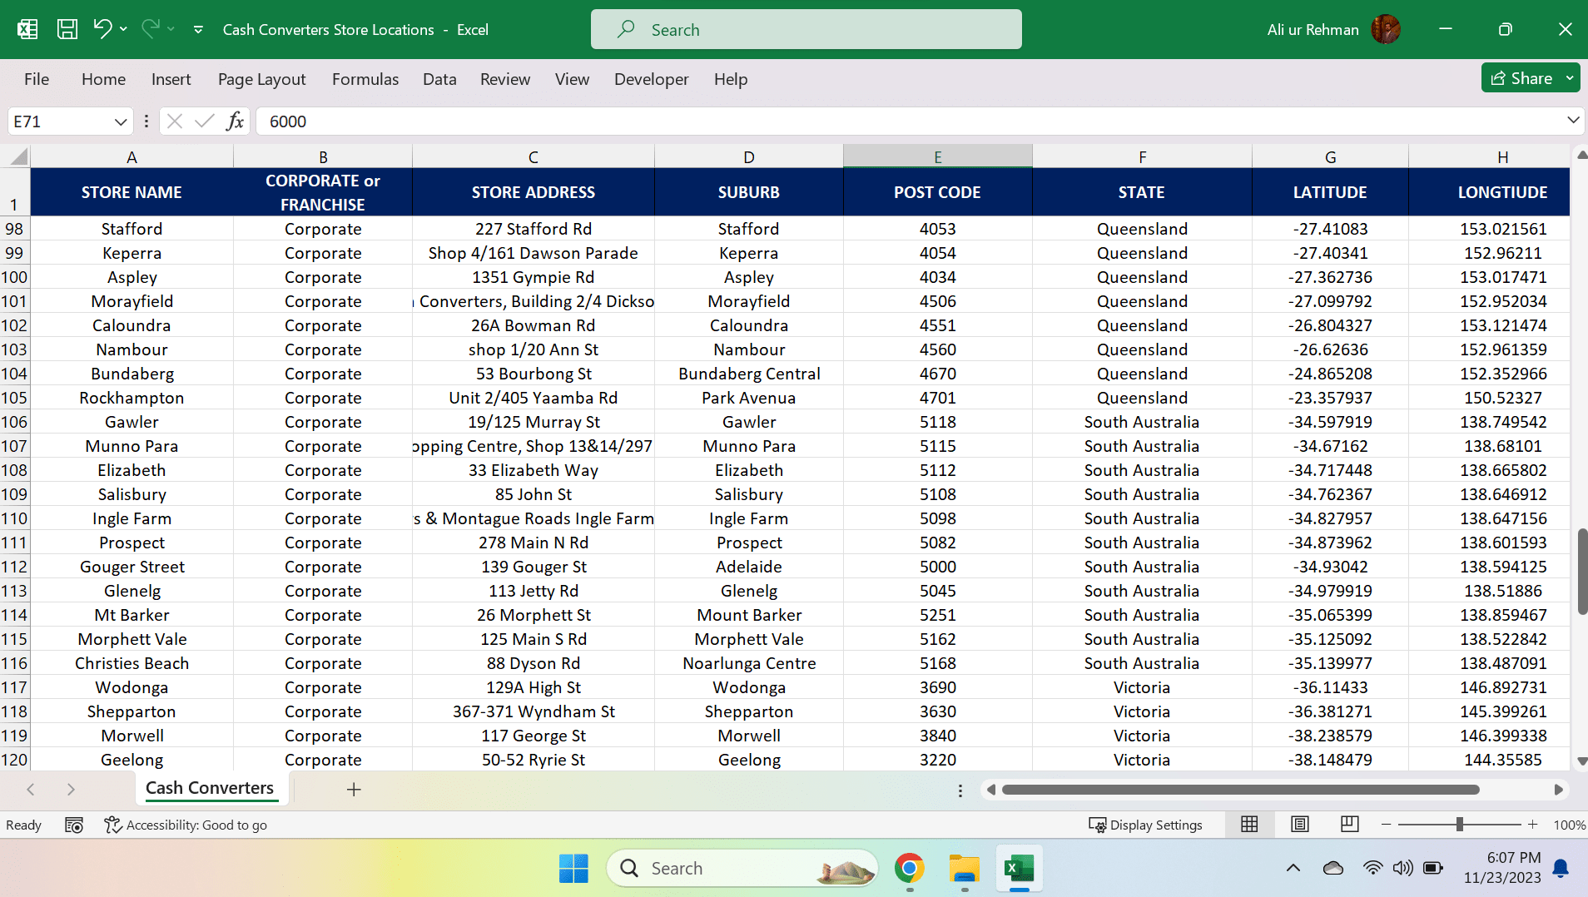
Task: Switch to Page Layout view icon
Action: 1299,824
